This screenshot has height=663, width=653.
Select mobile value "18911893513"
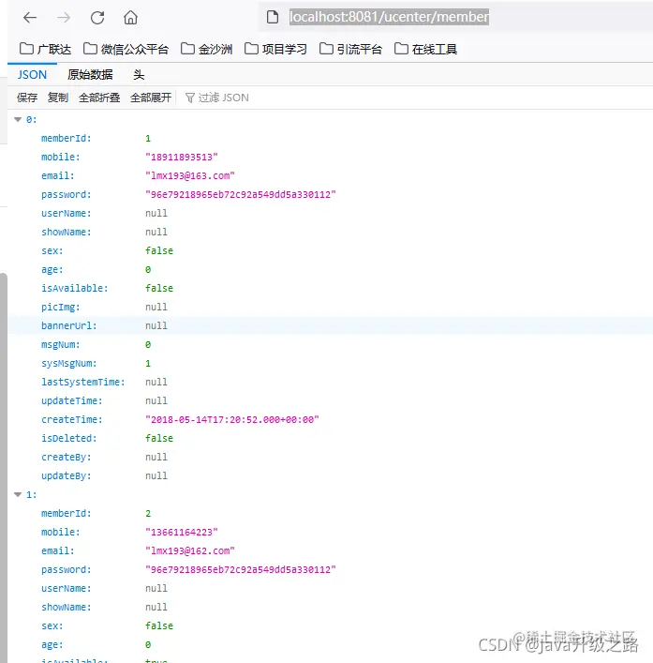click(x=182, y=158)
